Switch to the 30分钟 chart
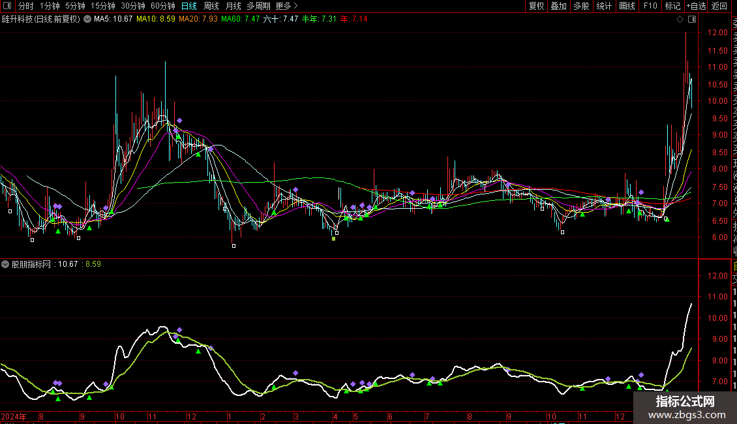The image size is (737, 424). (132, 6)
